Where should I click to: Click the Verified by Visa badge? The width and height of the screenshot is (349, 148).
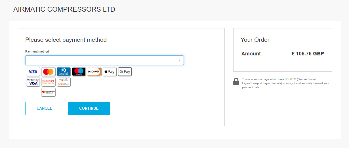tap(33, 82)
